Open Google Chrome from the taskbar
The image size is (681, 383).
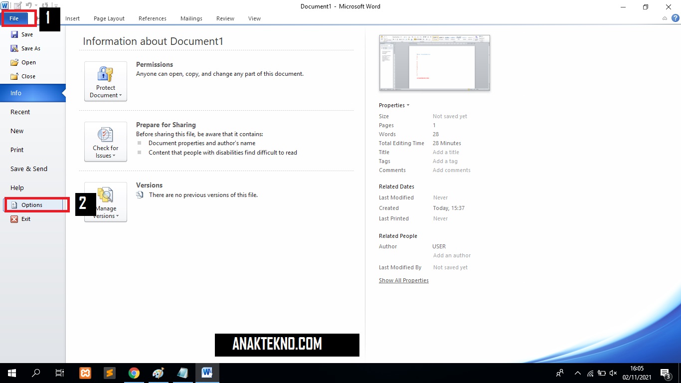tap(134, 373)
